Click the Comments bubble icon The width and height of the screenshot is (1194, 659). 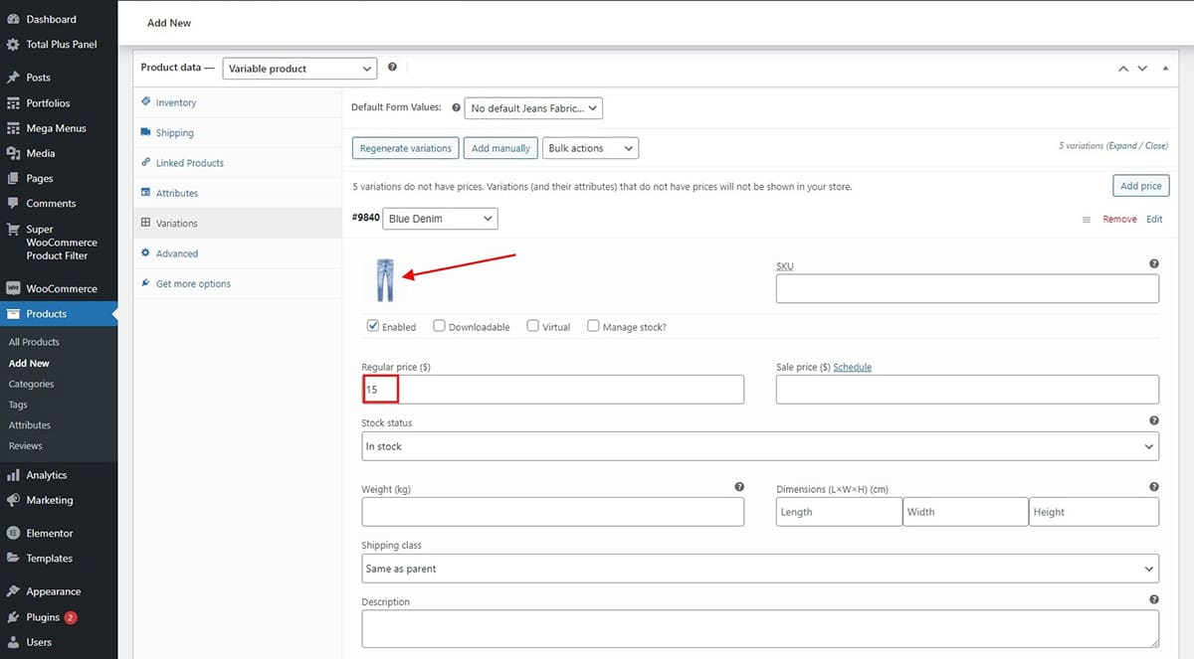13,203
